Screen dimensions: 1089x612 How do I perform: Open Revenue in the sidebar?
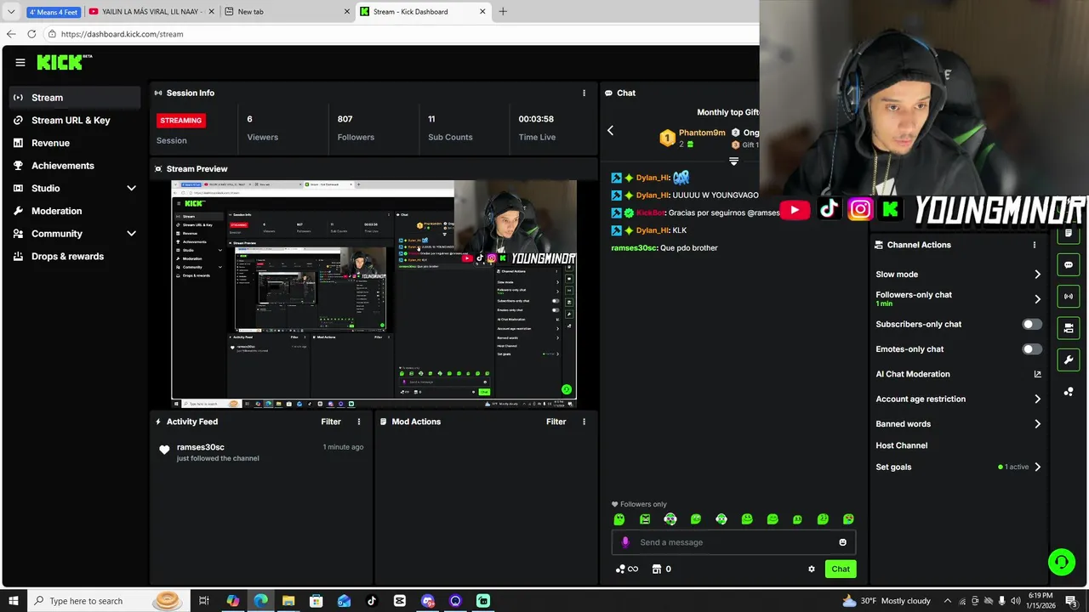click(x=75, y=143)
